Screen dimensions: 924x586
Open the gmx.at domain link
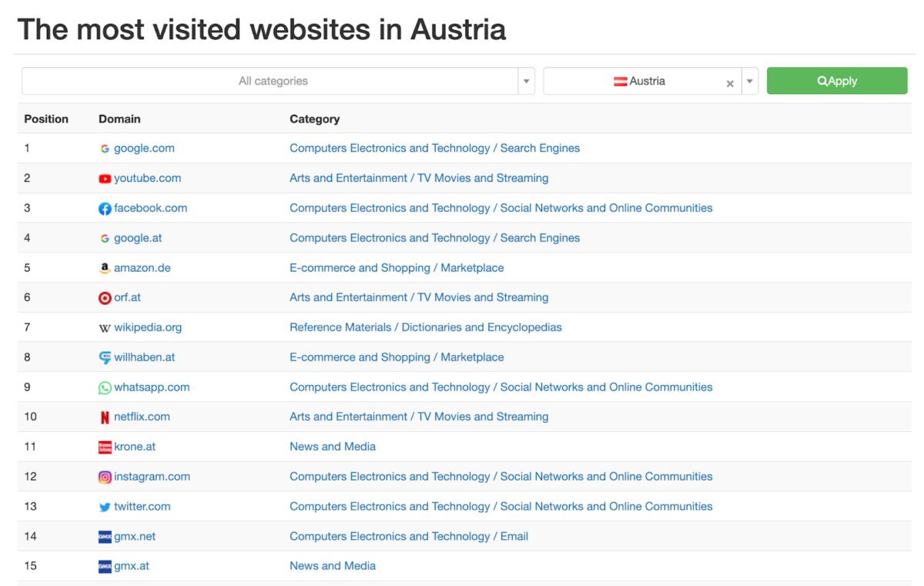[132, 566]
